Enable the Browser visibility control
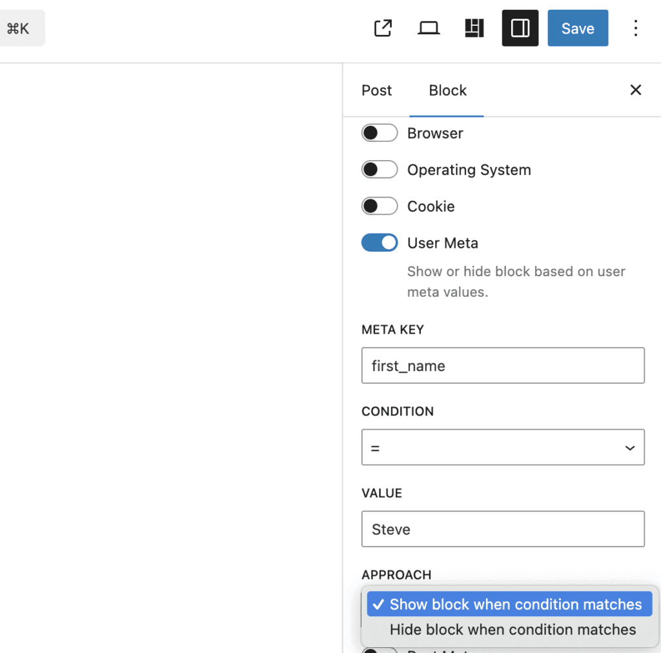 pos(380,133)
